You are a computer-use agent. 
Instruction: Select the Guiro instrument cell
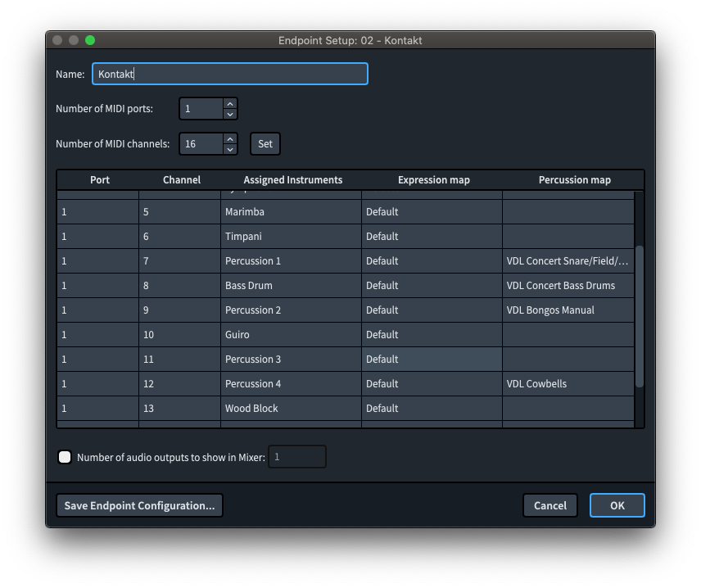point(291,335)
